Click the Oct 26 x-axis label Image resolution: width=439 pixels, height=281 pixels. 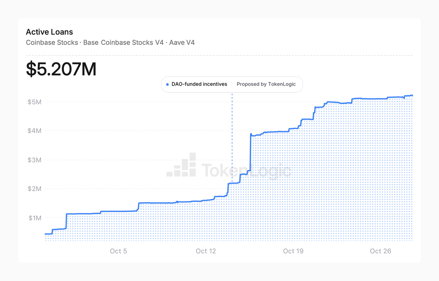[380, 251]
